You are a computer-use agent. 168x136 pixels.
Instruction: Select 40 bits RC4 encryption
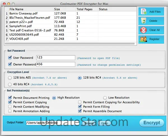coord(10,84)
